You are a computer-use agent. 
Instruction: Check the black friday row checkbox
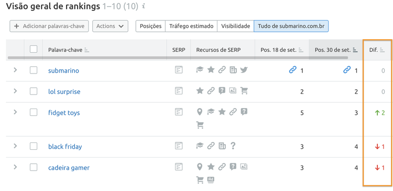click(34, 146)
